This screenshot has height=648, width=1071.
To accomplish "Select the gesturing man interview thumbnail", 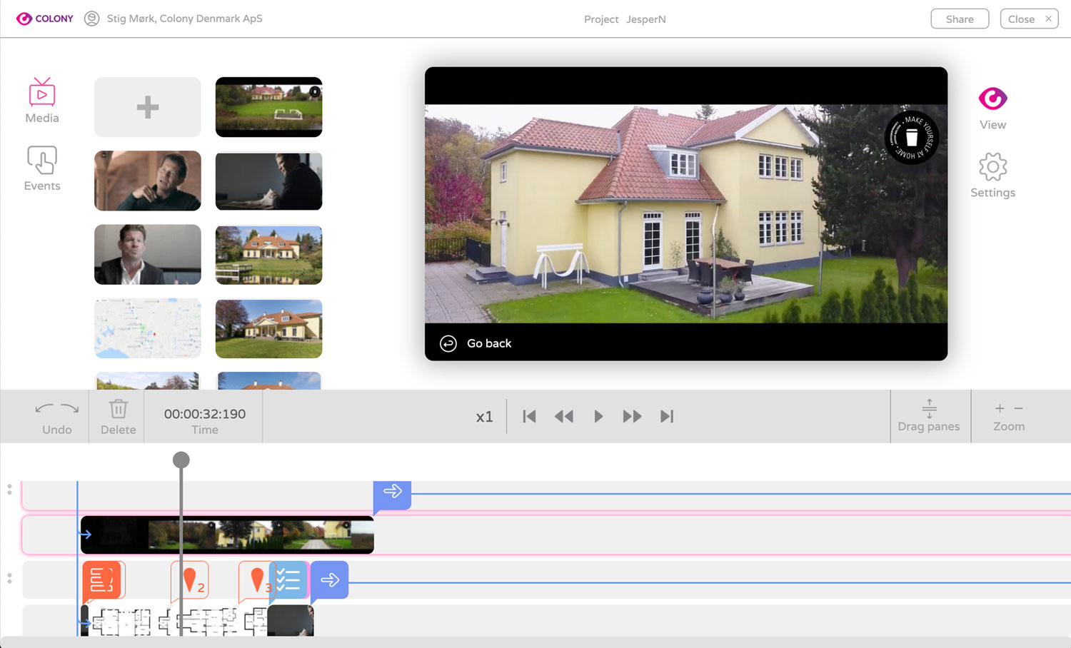I will point(148,181).
